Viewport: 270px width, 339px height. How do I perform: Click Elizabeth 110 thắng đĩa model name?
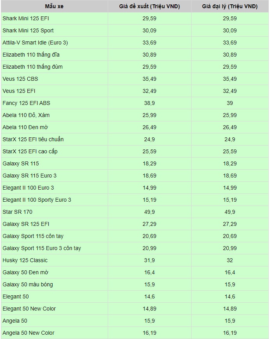(x=31, y=55)
